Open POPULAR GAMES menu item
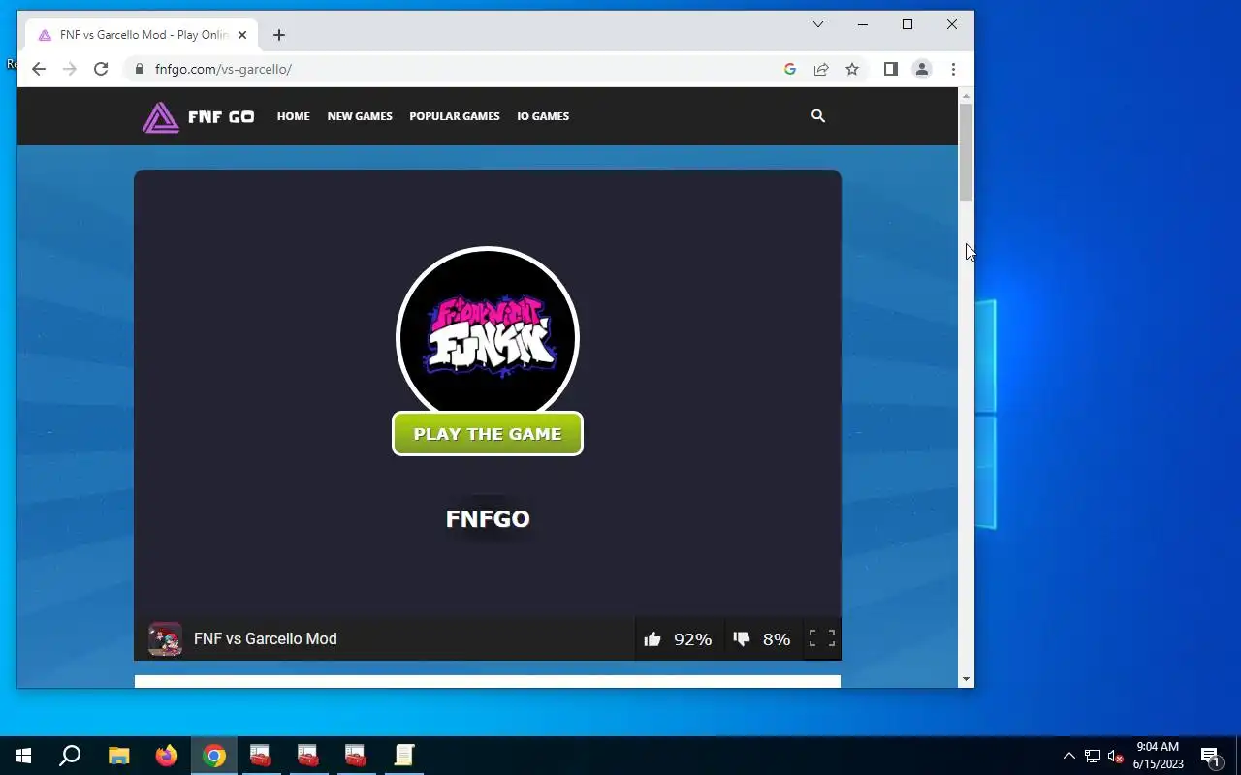The width and height of the screenshot is (1241, 775). (x=455, y=116)
